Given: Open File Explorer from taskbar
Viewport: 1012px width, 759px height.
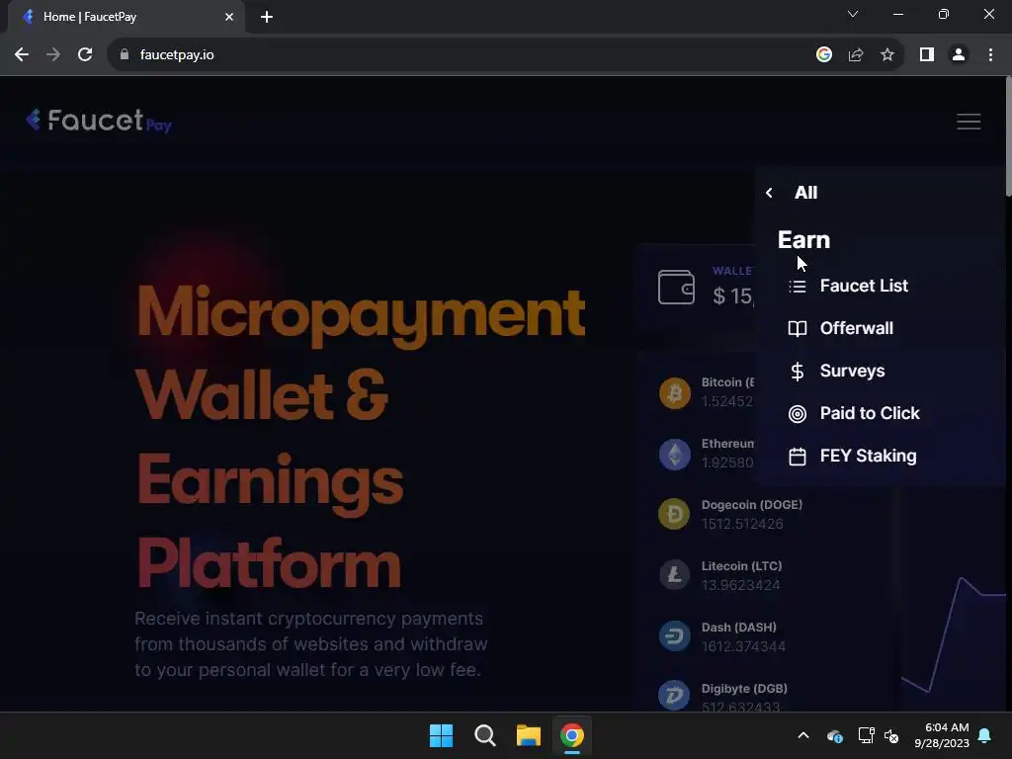Looking at the screenshot, I should pyautogui.click(x=528, y=735).
